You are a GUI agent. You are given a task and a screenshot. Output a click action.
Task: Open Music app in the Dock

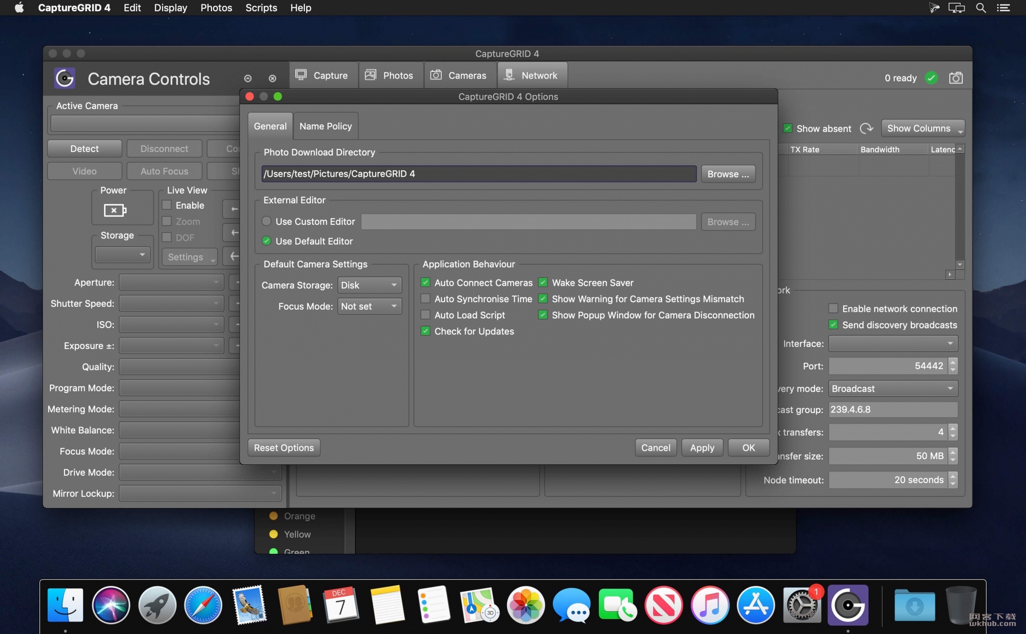pyautogui.click(x=710, y=605)
